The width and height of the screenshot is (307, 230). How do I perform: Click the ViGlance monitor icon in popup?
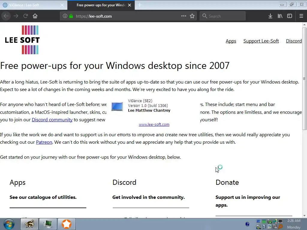pyautogui.click(x=117, y=107)
